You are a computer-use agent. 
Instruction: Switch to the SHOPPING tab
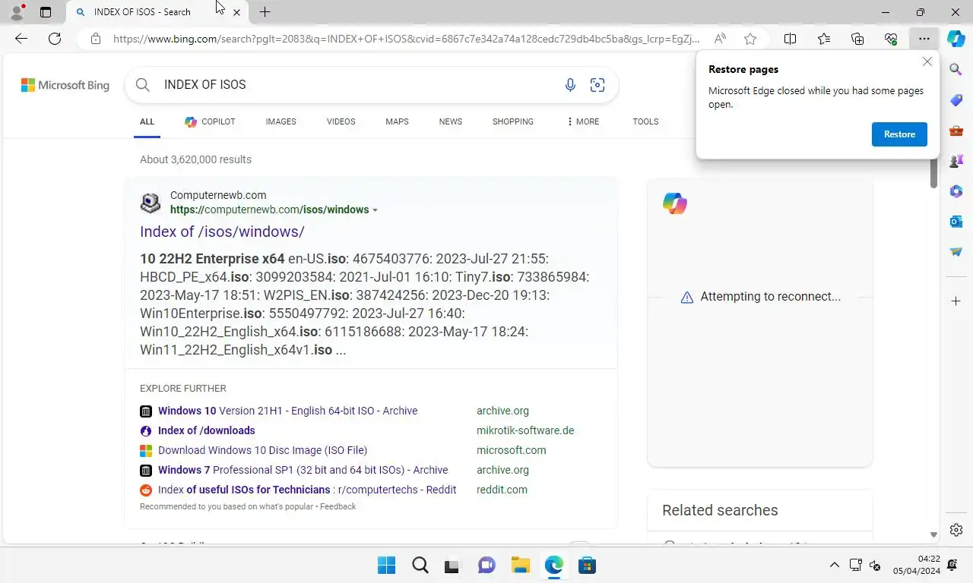click(x=512, y=121)
